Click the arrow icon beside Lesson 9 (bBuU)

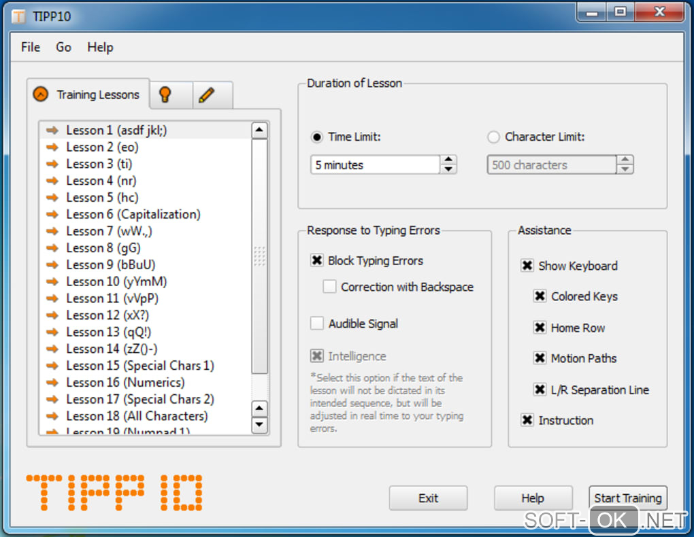point(52,264)
